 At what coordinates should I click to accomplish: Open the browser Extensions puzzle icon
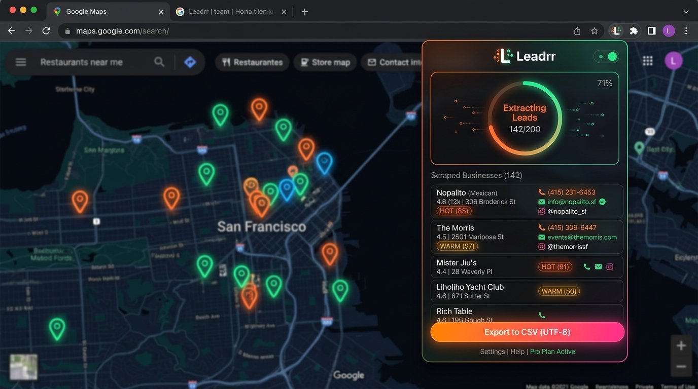(x=634, y=31)
